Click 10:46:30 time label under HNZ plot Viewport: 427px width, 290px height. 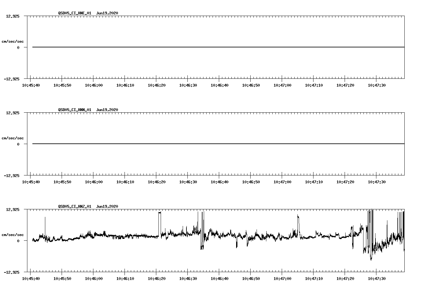click(x=188, y=279)
